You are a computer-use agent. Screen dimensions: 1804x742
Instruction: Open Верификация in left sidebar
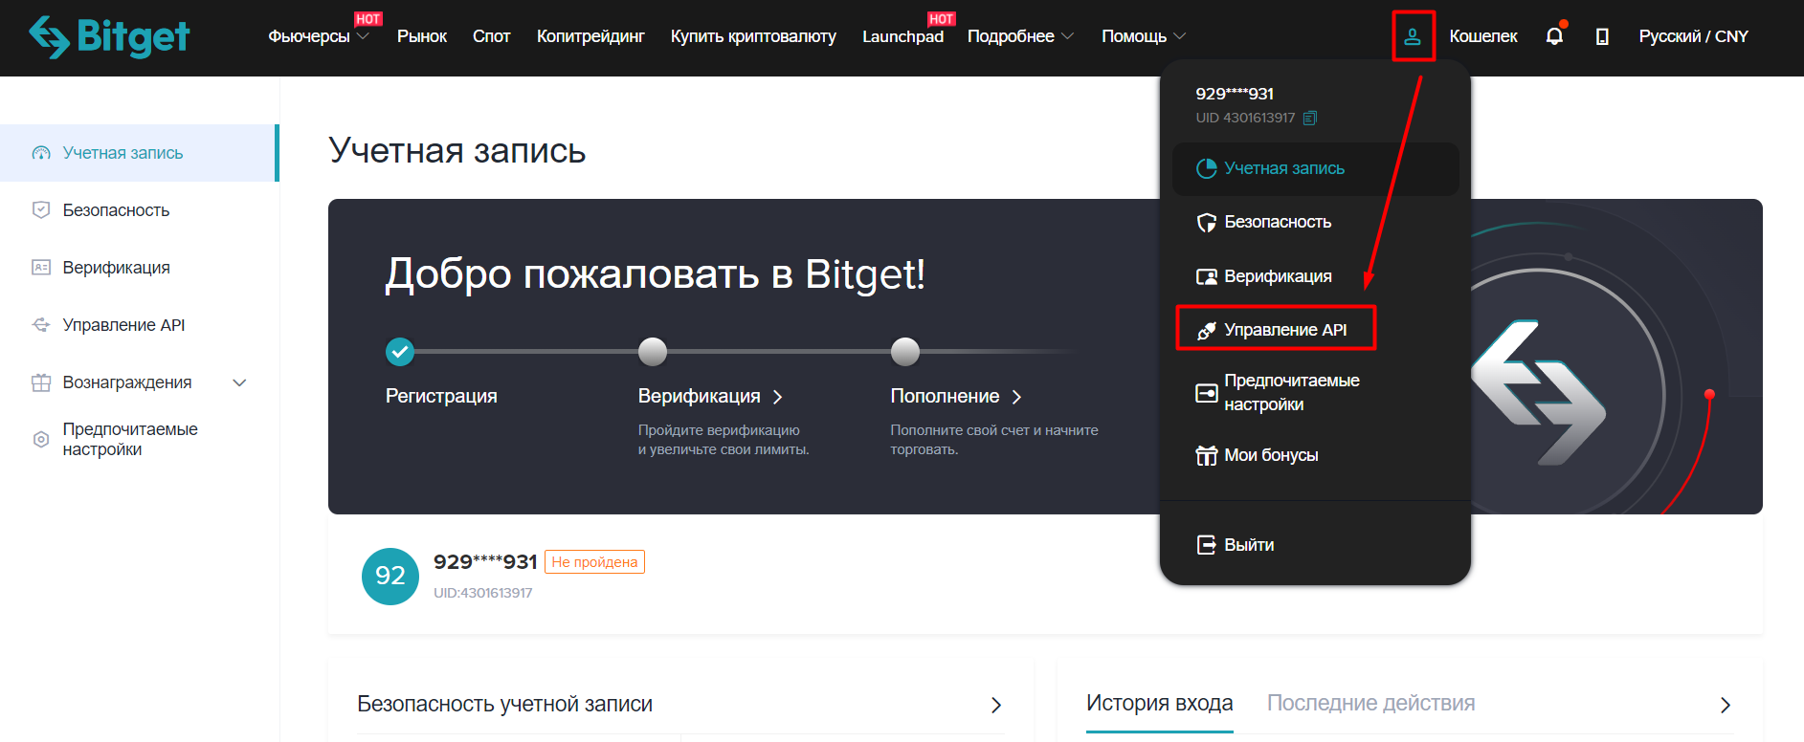(x=139, y=268)
